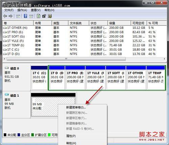Click the Forward arrow toolbar icon

click(10, 16)
